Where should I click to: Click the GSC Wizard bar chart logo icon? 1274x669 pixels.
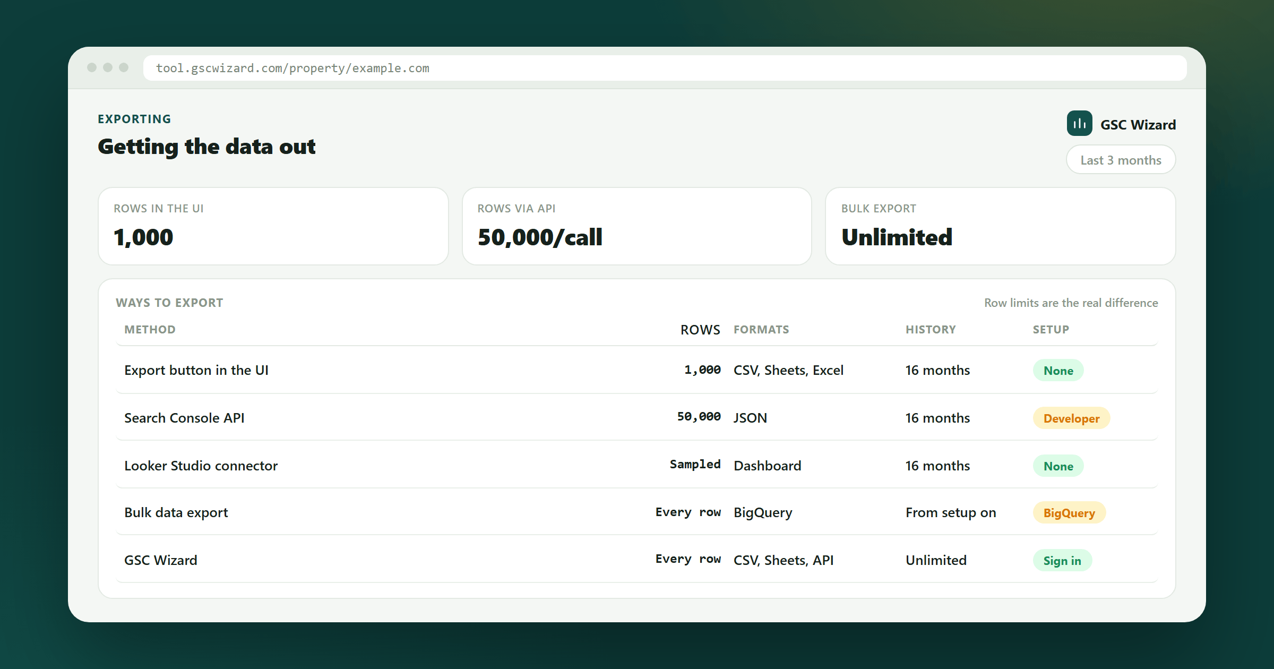click(x=1079, y=124)
